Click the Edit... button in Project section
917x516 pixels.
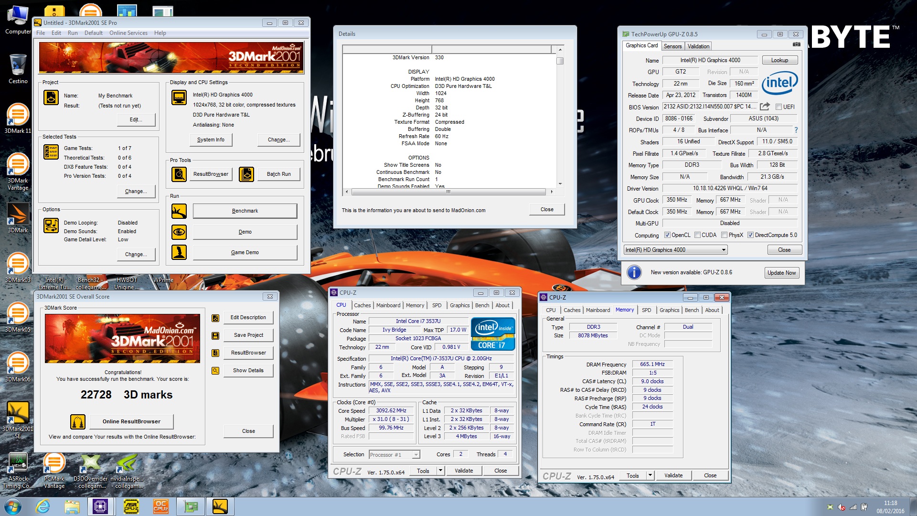tap(136, 120)
